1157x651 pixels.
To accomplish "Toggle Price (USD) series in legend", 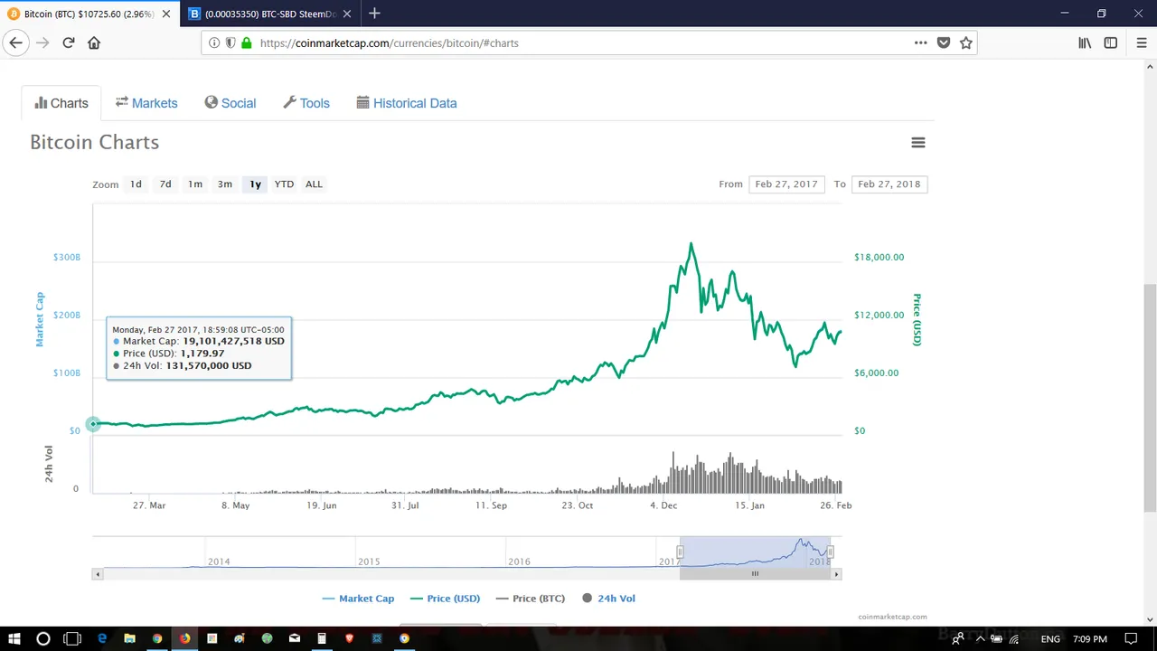I will point(445,599).
